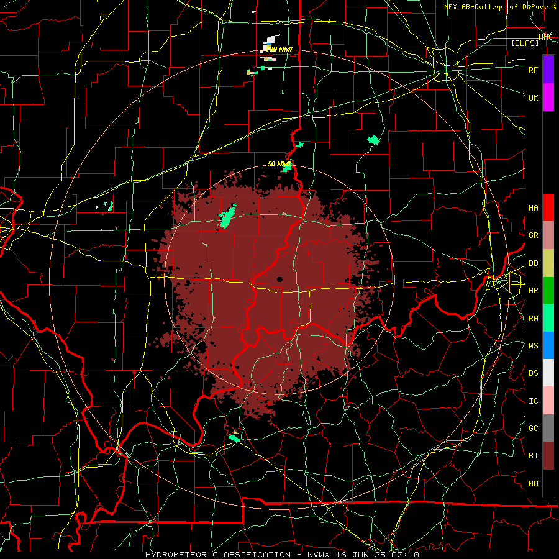Click the brown BI legend swatch
The width and height of the screenshot is (559, 559).
point(548,456)
